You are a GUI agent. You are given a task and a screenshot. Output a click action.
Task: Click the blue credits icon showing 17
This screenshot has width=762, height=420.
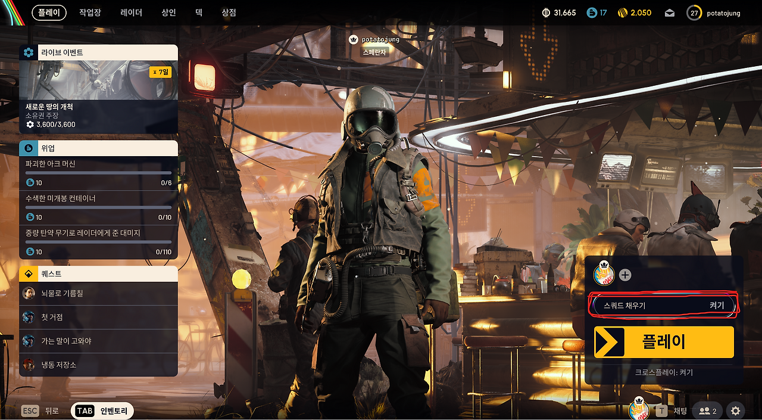point(592,13)
